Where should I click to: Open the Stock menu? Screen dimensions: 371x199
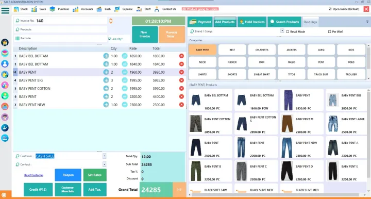pos(21,9)
